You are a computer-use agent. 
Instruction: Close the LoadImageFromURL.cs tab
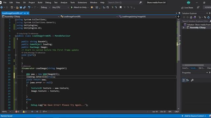click(28, 13)
